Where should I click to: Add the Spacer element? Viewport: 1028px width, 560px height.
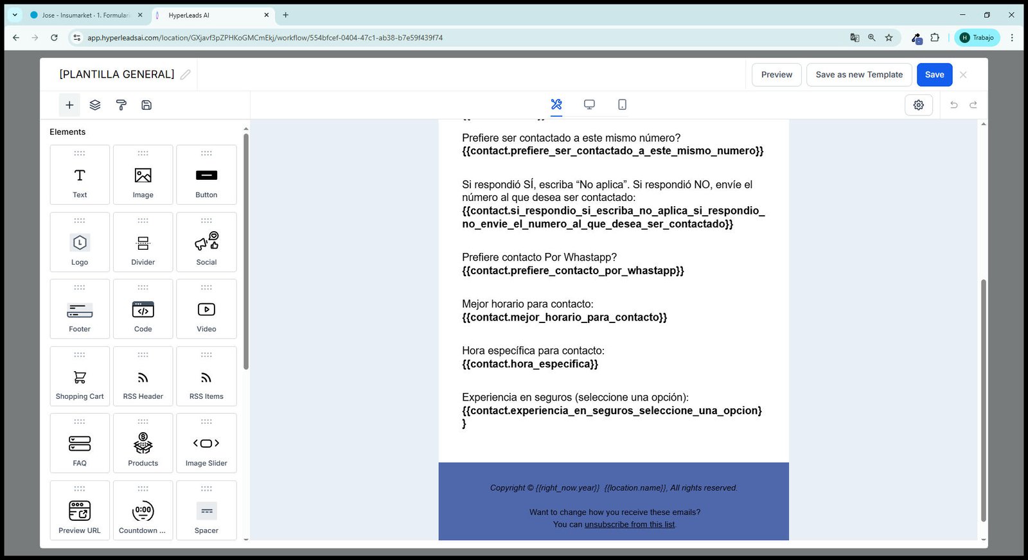click(x=206, y=511)
